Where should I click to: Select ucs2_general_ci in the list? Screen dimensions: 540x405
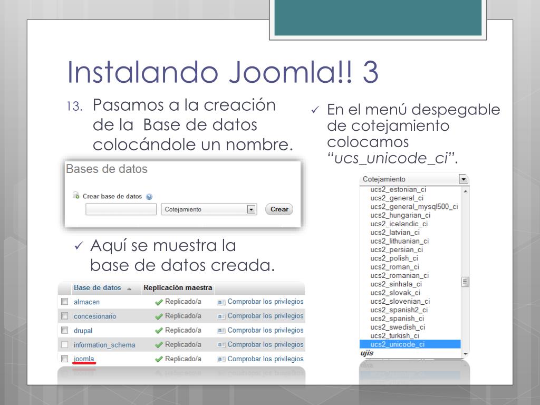pos(397,198)
